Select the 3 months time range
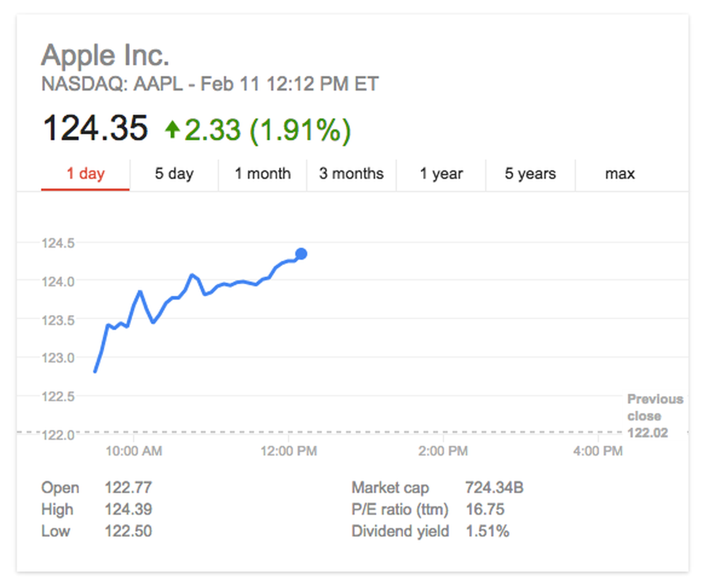709x580 pixels. (351, 173)
